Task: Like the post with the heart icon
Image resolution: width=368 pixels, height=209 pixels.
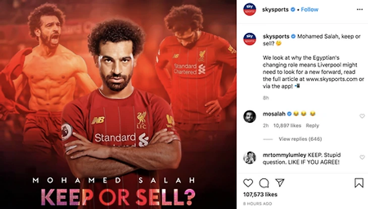Action: point(248,183)
